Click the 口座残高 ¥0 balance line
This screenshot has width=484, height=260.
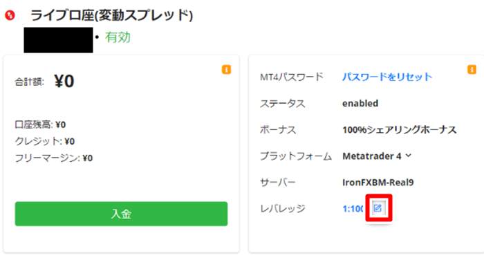pyautogui.click(x=40, y=124)
